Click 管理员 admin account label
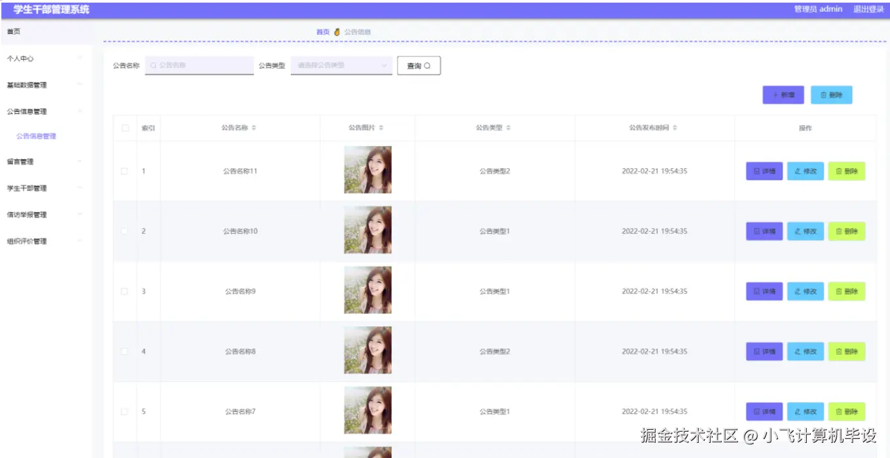Viewport: 890px width, 458px height. point(818,9)
